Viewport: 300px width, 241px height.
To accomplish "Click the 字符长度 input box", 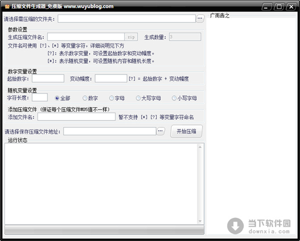I will point(40,97).
